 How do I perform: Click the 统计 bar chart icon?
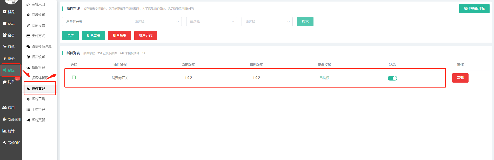(4, 131)
